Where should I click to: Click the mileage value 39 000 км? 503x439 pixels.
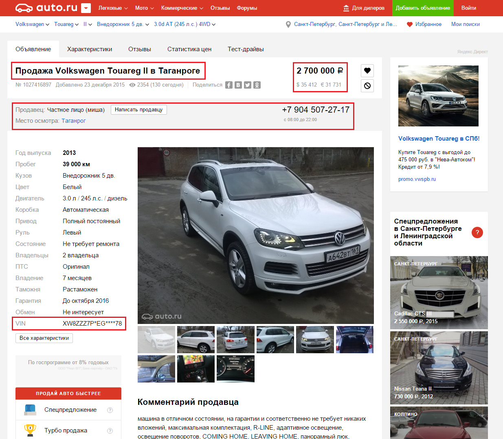(x=76, y=164)
